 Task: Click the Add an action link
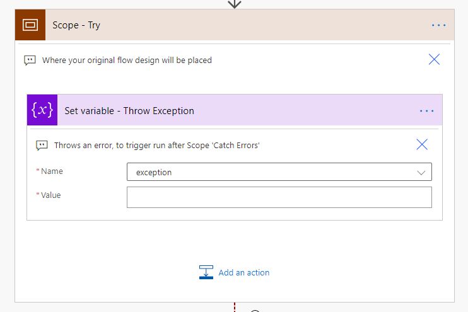244,273
